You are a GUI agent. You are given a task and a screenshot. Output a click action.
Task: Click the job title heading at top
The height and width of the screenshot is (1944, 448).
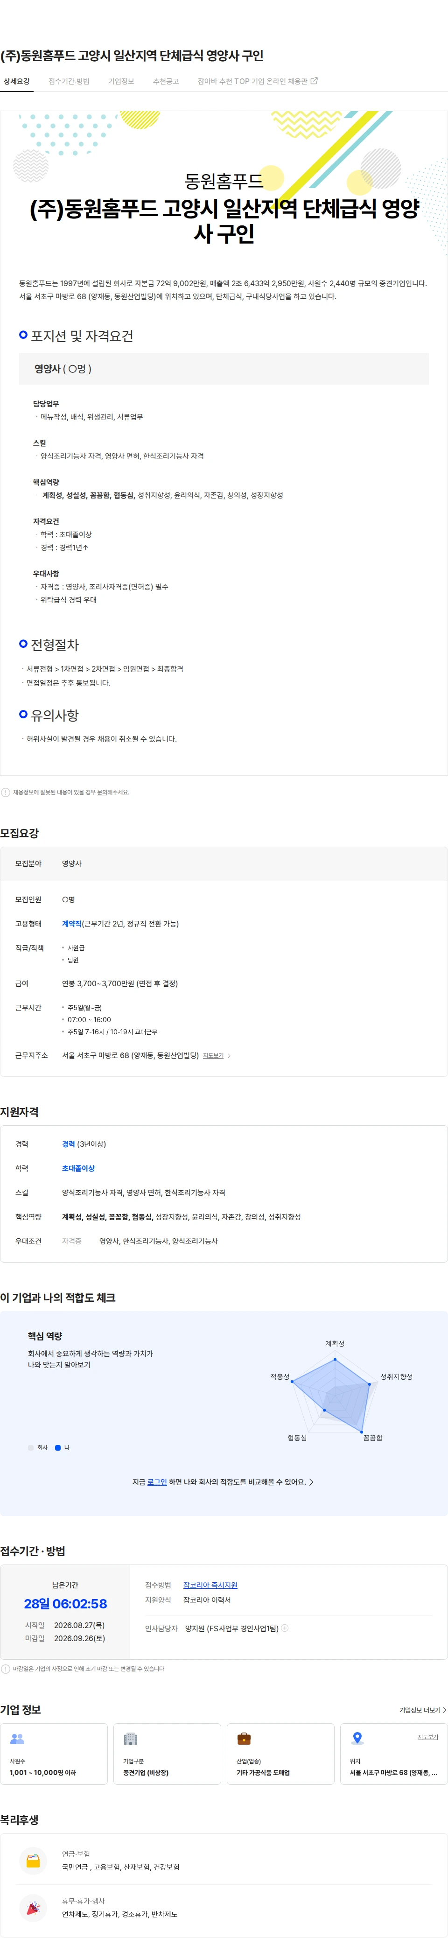[x=132, y=55]
